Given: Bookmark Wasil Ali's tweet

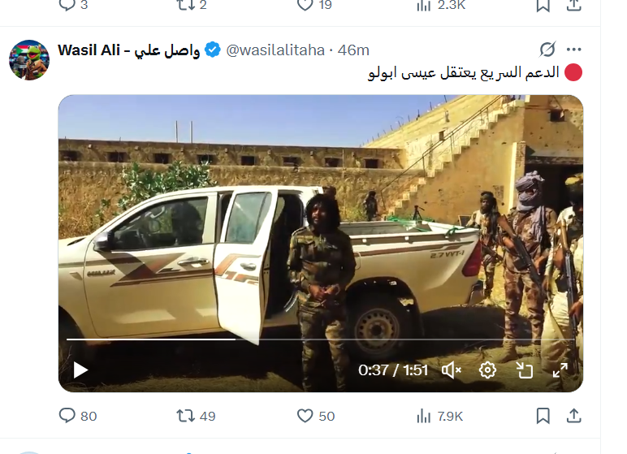Looking at the screenshot, I should point(543,416).
